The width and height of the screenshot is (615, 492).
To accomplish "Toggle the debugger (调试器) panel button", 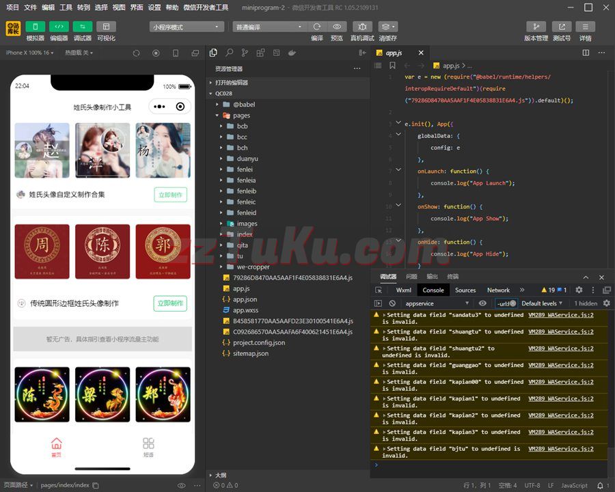I will click(x=82, y=27).
